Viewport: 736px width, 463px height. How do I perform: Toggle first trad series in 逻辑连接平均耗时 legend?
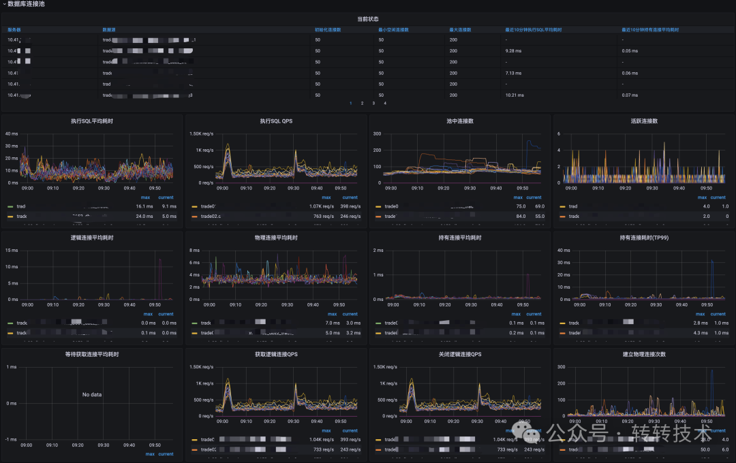pos(22,323)
